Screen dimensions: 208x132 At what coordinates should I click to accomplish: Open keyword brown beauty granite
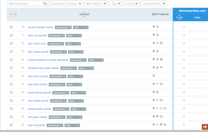39,93
